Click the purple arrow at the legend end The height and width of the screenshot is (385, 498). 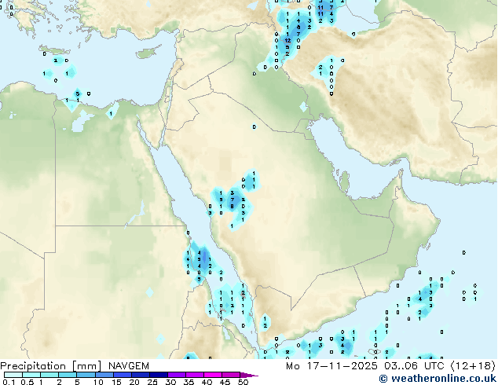[x=249, y=375]
